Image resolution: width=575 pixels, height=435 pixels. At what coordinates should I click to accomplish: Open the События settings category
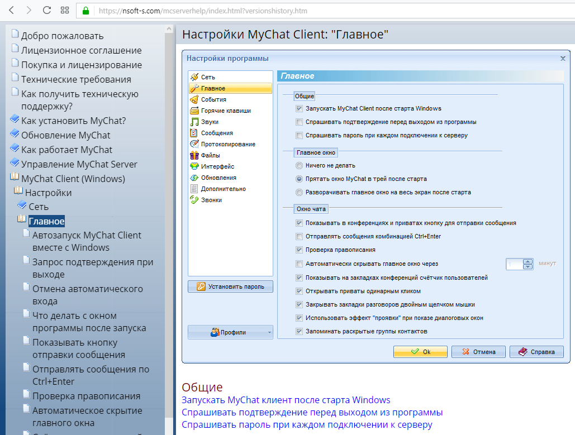(230, 99)
